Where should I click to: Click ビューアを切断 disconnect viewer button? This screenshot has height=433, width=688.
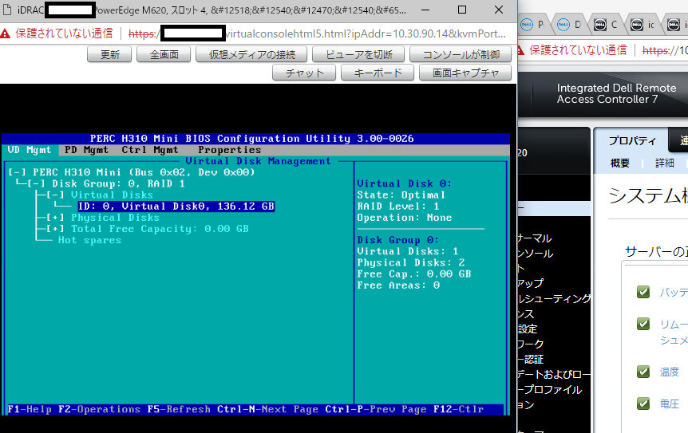[x=358, y=54]
